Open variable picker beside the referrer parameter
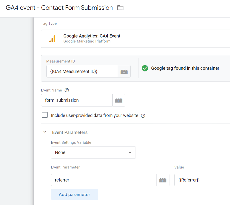The width and height of the screenshot is (230, 205). pos(163,180)
